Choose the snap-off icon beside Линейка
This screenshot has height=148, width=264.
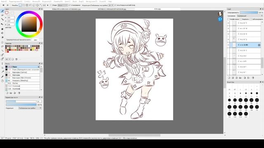coord(20,5)
